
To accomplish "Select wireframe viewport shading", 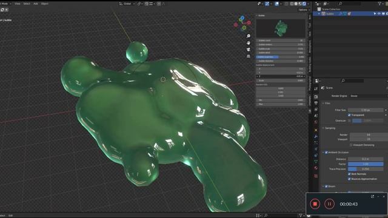I will click(x=292, y=4).
